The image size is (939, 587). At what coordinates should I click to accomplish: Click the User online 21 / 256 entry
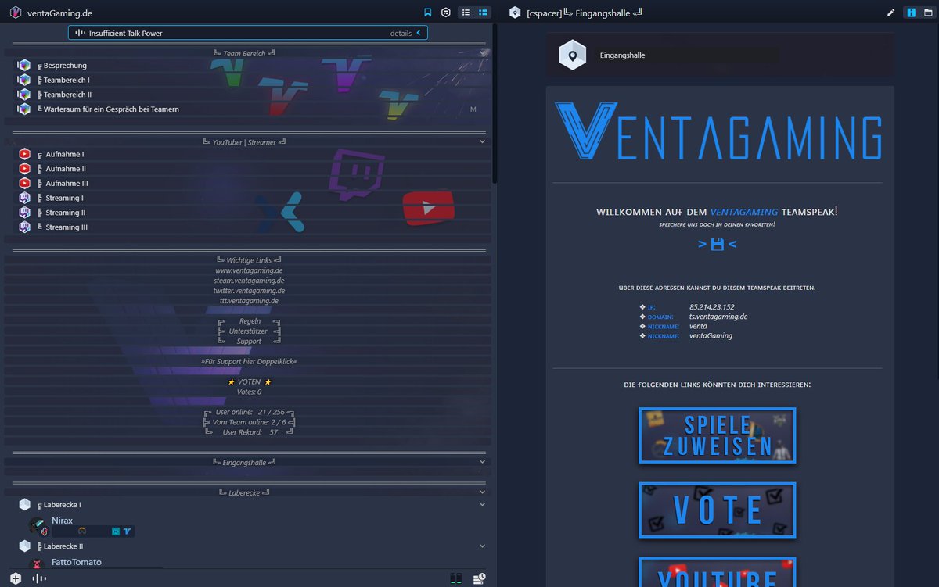click(249, 412)
